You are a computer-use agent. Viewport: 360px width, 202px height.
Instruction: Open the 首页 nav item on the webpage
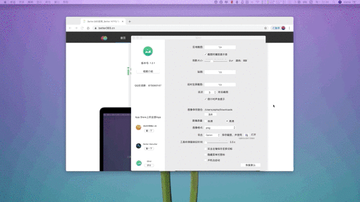pos(123,38)
